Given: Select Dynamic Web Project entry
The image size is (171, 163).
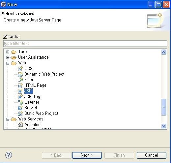Looking at the screenshot, I should pos(44,74).
